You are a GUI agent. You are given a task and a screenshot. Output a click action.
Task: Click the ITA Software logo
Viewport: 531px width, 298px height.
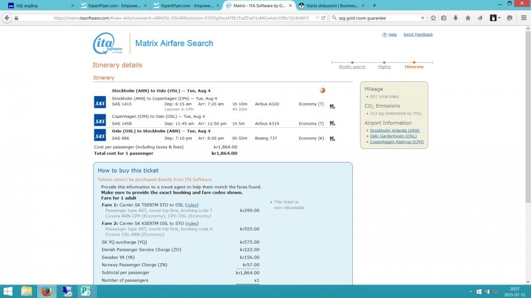(x=107, y=43)
